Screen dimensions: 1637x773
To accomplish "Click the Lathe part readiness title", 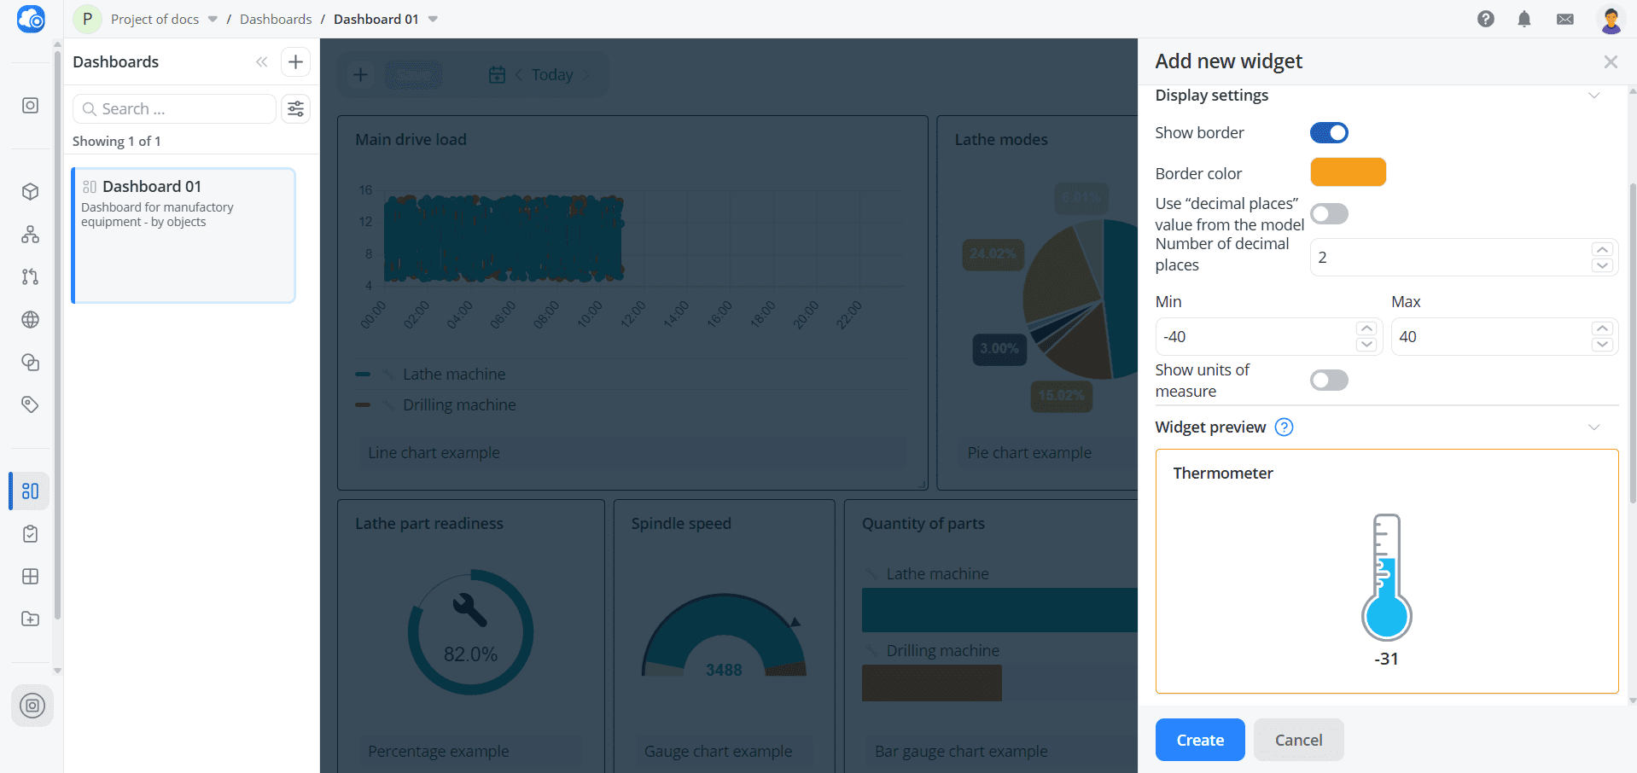I will (x=429, y=523).
